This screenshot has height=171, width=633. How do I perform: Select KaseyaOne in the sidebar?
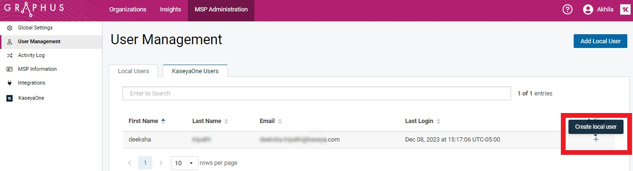coord(31,98)
